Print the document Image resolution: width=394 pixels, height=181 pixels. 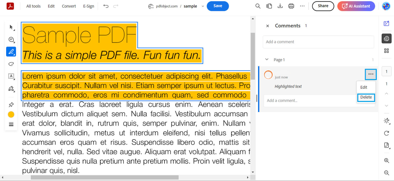(291, 6)
